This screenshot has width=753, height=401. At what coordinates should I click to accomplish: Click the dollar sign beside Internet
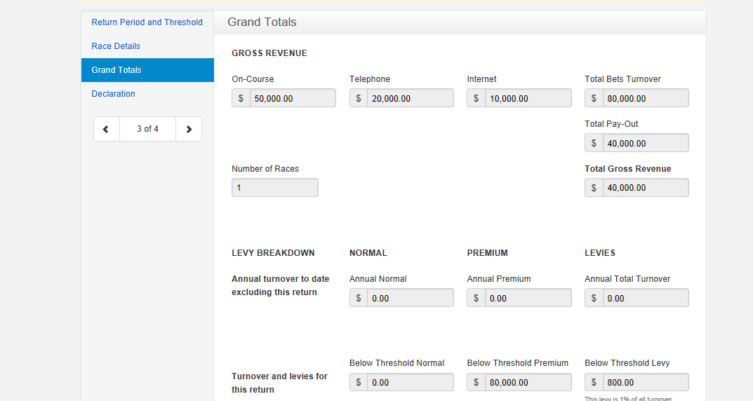(477, 98)
